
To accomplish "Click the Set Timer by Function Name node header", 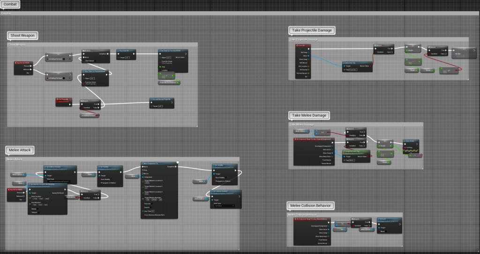I will tap(172, 50).
